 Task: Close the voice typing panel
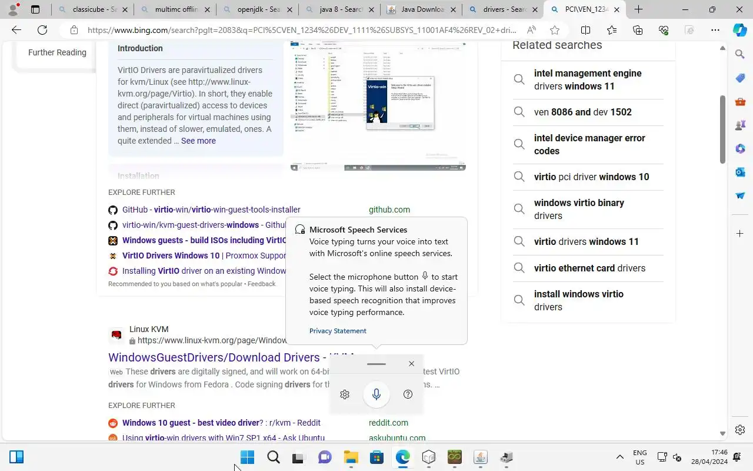411,364
